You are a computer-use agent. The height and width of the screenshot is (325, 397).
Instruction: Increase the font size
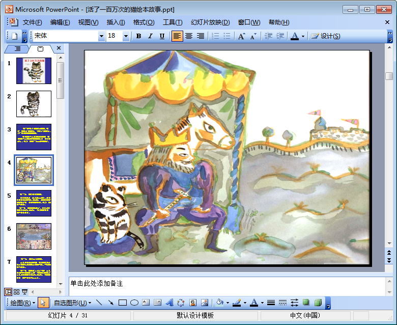tap(242, 36)
